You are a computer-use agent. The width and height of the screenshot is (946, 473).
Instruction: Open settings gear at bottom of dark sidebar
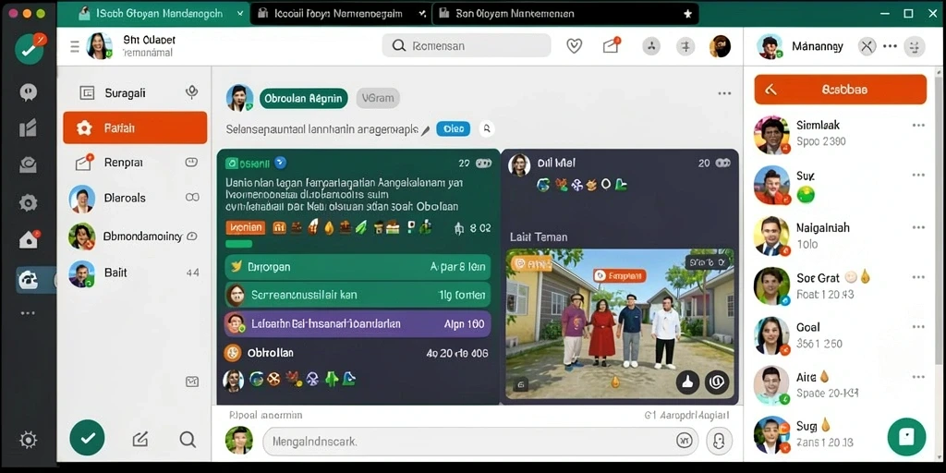coord(28,440)
